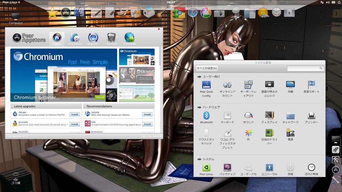The height and width of the screenshot is (192, 342).
Task: Open the Repository tab in Pear Appstore
Action: click(75, 39)
